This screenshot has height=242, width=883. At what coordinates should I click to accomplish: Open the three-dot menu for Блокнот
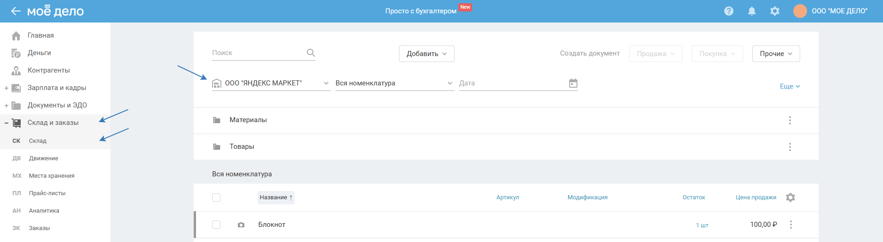click(791, 225)
